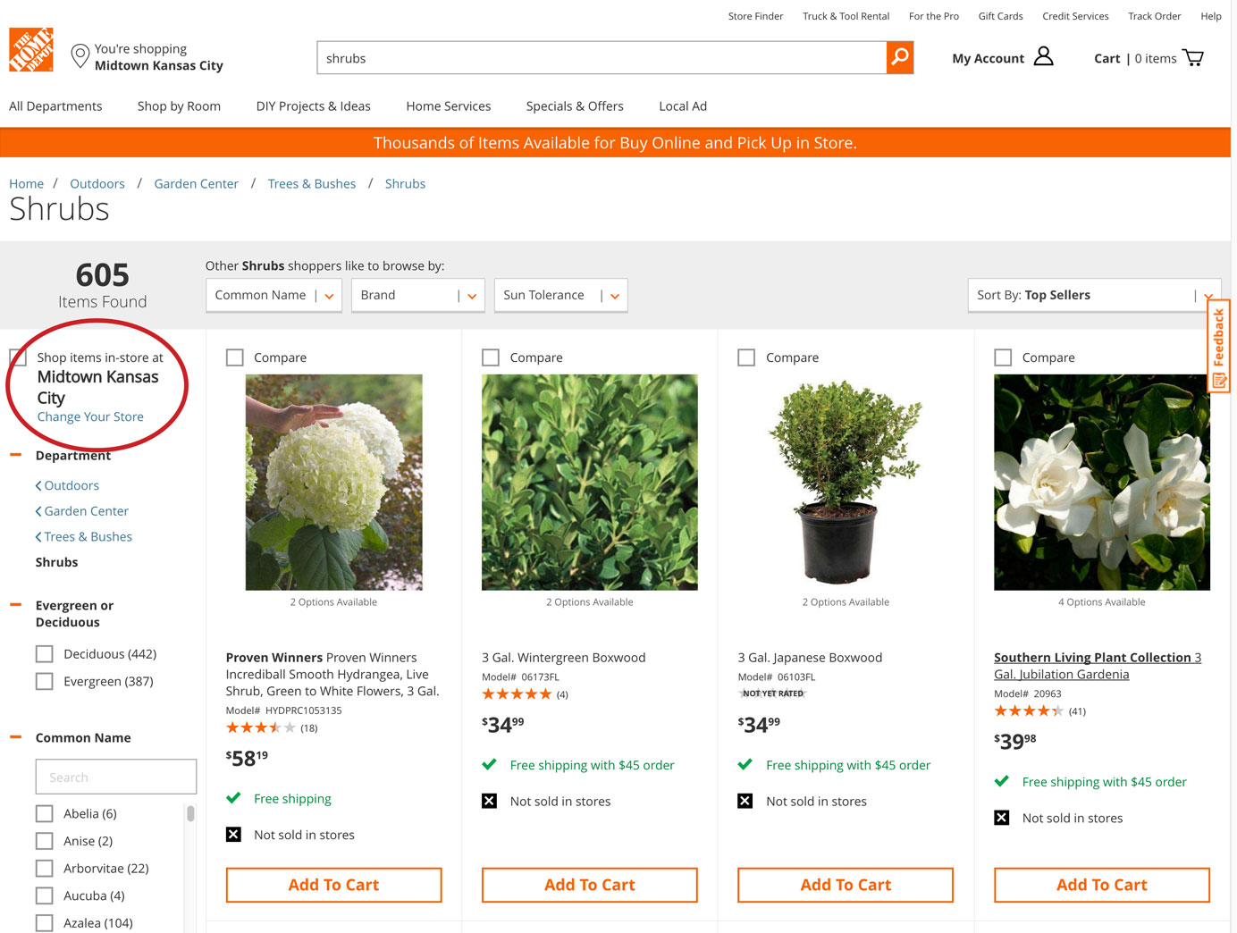Image resolution: width=1237 pixels, height=933 pixels.
Task: Add Wintergreen Boxwood to cart
Action: 590,885
